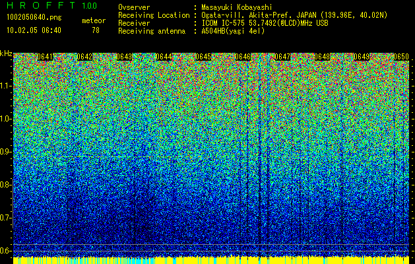Click the date 10.02.05 06:40
Screen dimensions: 415x264
point(34,30)
